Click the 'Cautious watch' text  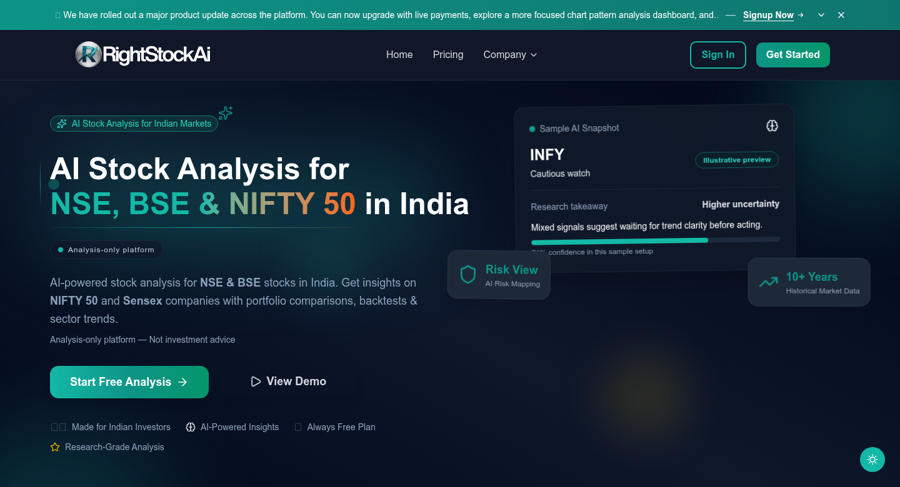tap(560, 174)
